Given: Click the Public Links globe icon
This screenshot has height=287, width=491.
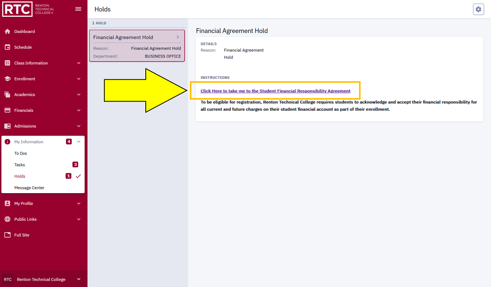Looking at the screenshot, I should pyautogui.click(x=7, y=219).
